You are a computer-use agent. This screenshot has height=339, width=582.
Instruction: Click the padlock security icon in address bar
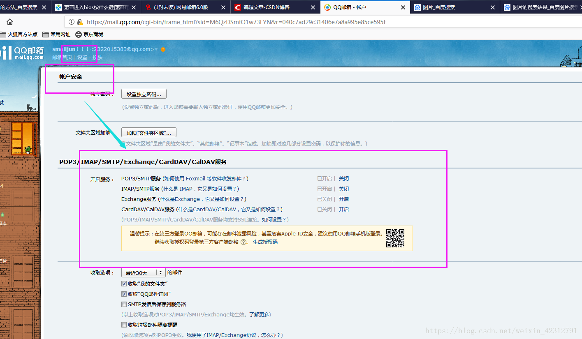point(80,22)
